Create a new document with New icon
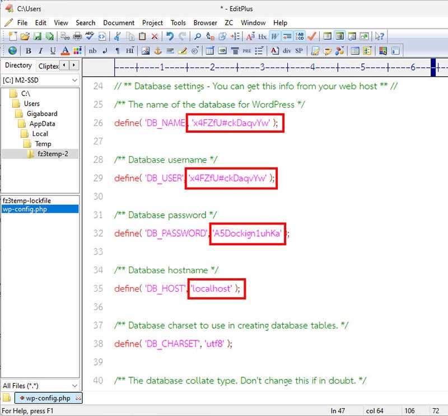 pos(12,36)
